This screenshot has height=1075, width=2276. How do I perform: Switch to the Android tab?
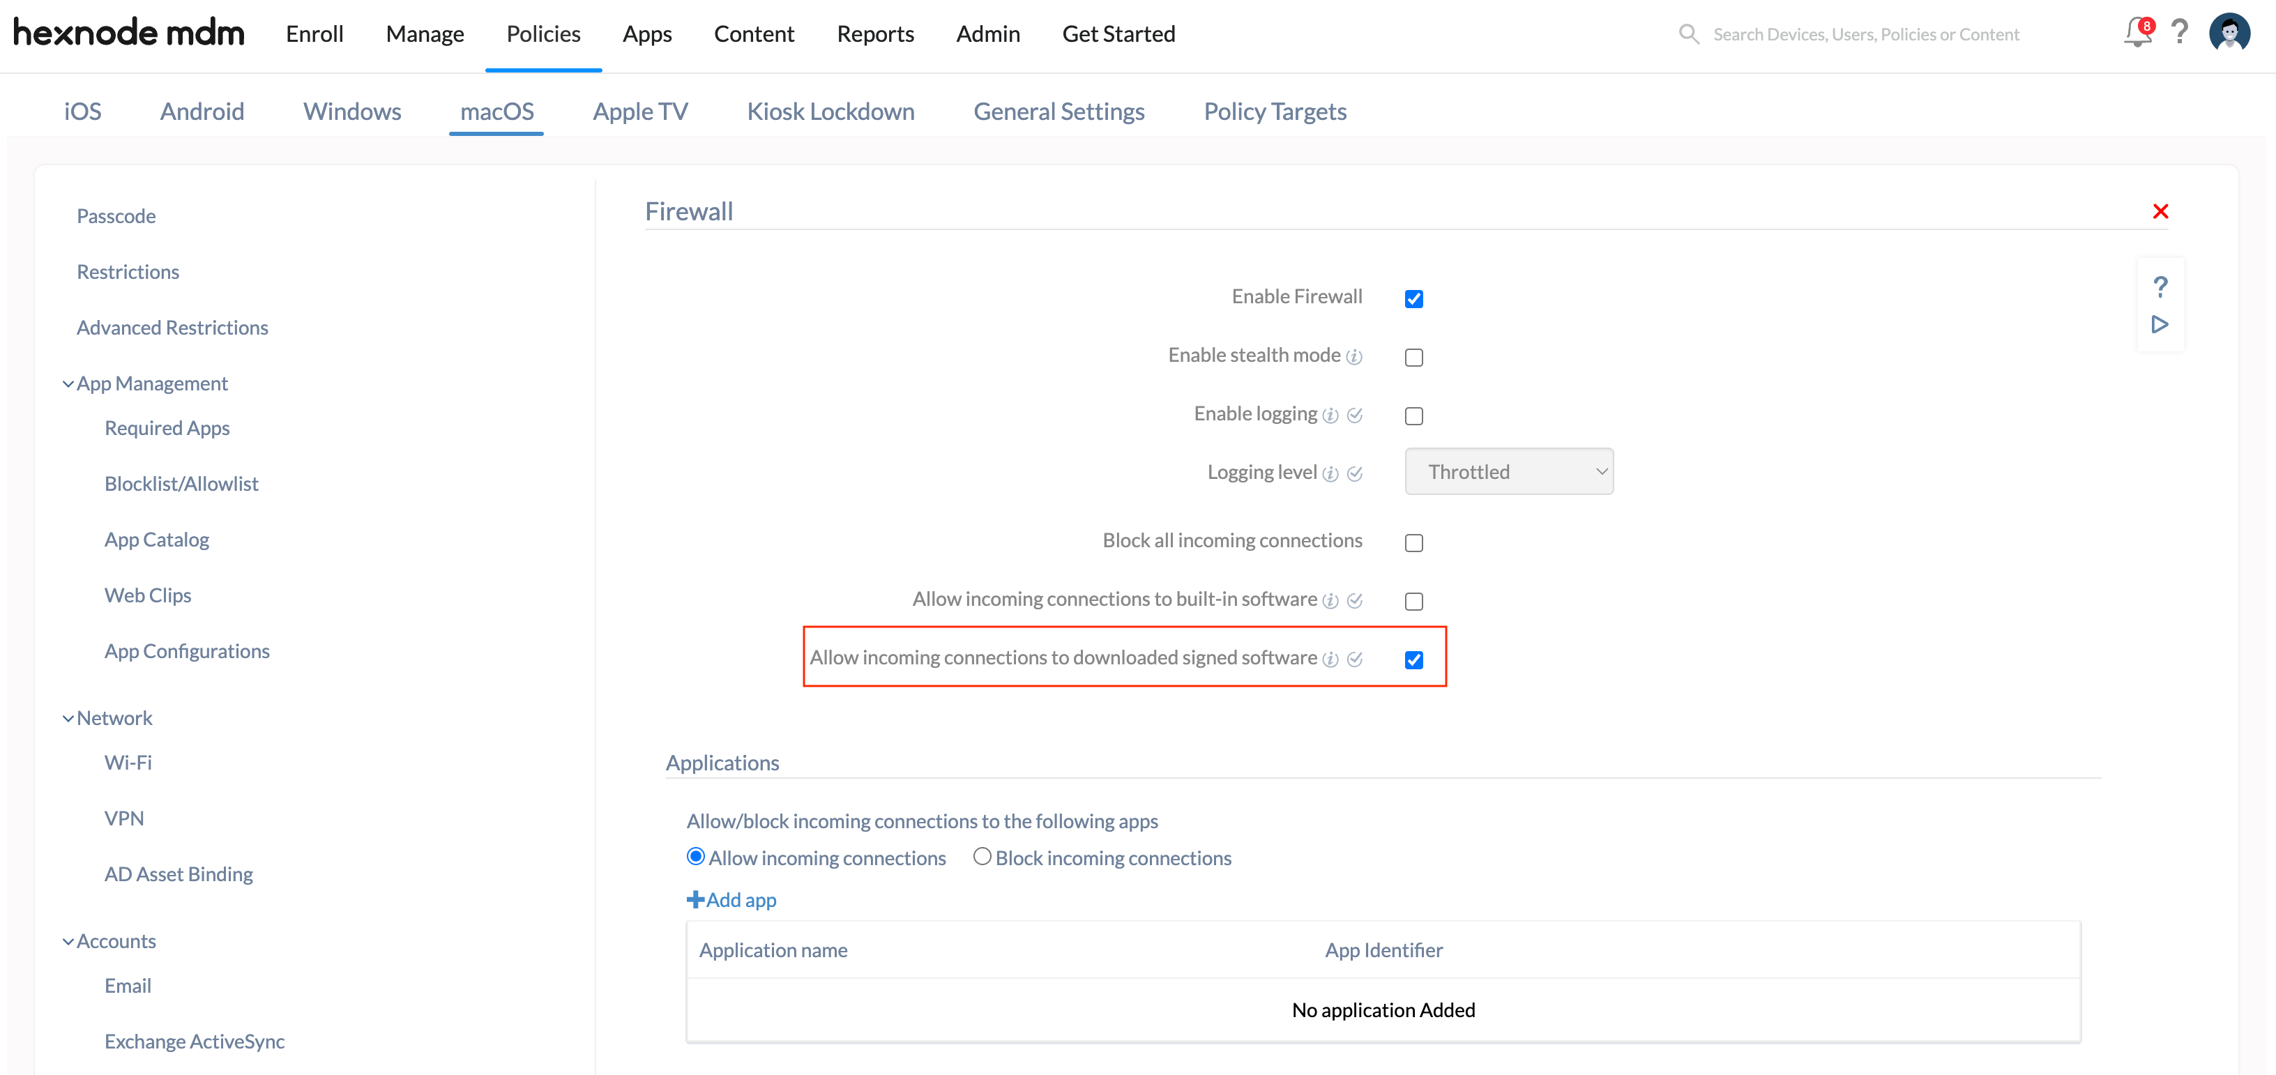[202, 112]
